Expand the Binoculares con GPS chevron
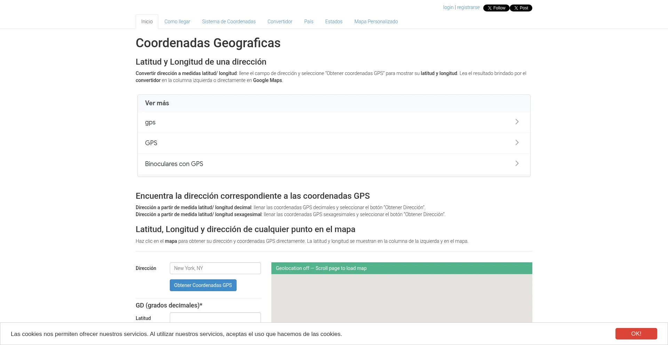This screenshot has width=668, height=345. click(517, 163)
